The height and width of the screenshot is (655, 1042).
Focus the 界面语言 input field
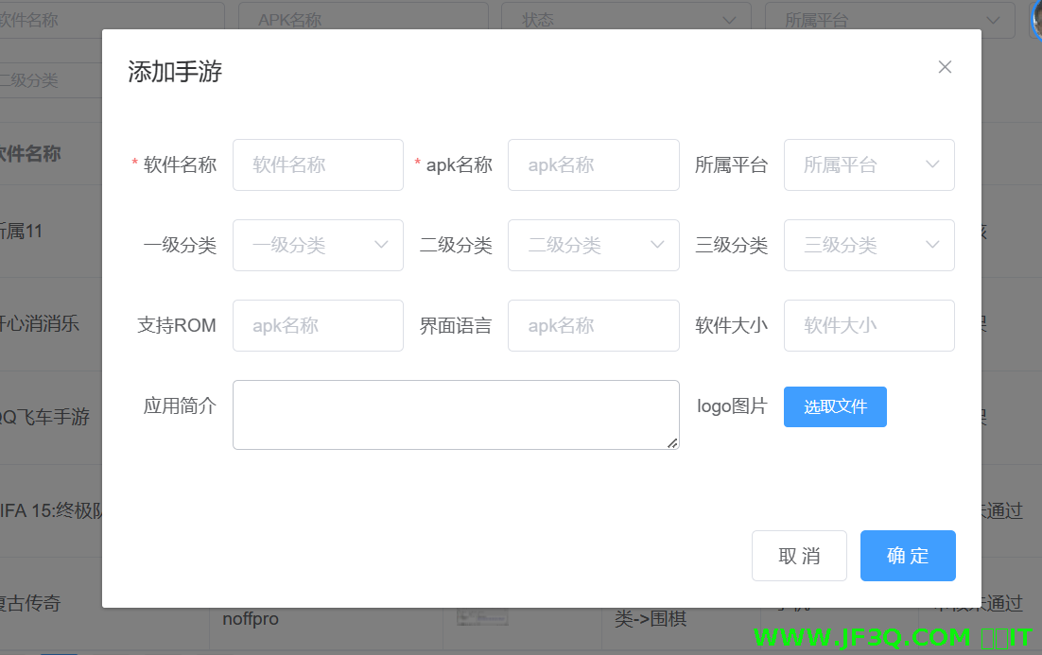click(593, 326)
